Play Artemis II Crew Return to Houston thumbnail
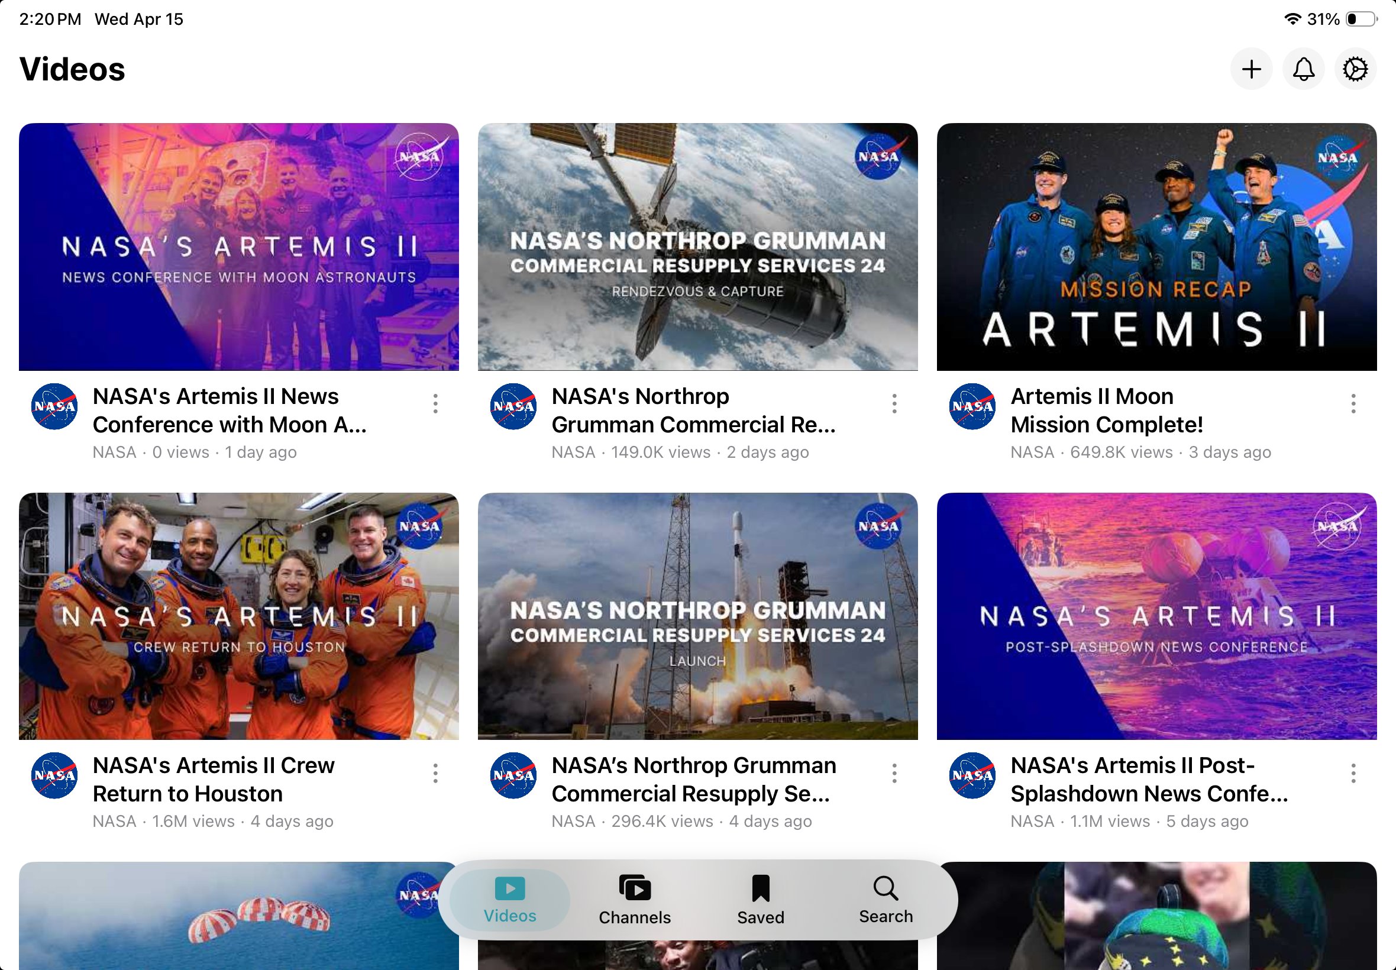Viewport: 1396px width, 970px height. 239,616
